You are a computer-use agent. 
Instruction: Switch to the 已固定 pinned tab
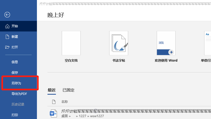tap(68, 90)
